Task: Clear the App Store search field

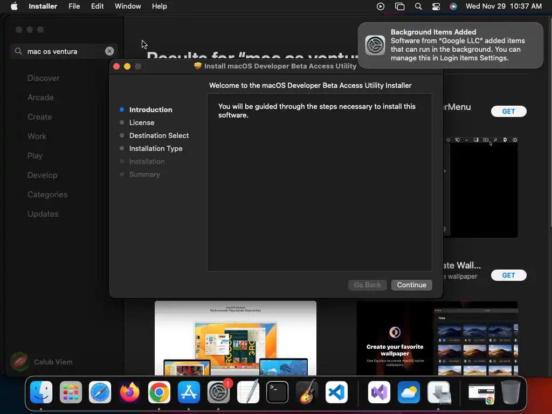Action: coord(109,51)
